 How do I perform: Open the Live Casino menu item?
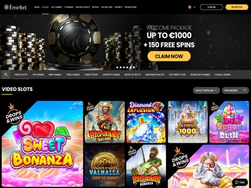(56, 7)
